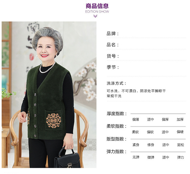Click the 货号 field line
Viewport: 190px width, 174px height.
(x=146, y=56)
